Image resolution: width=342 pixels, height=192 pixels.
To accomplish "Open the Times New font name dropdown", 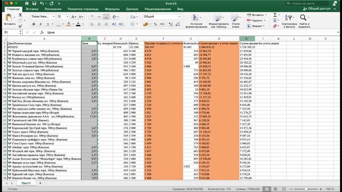I will tap(53, 17).
